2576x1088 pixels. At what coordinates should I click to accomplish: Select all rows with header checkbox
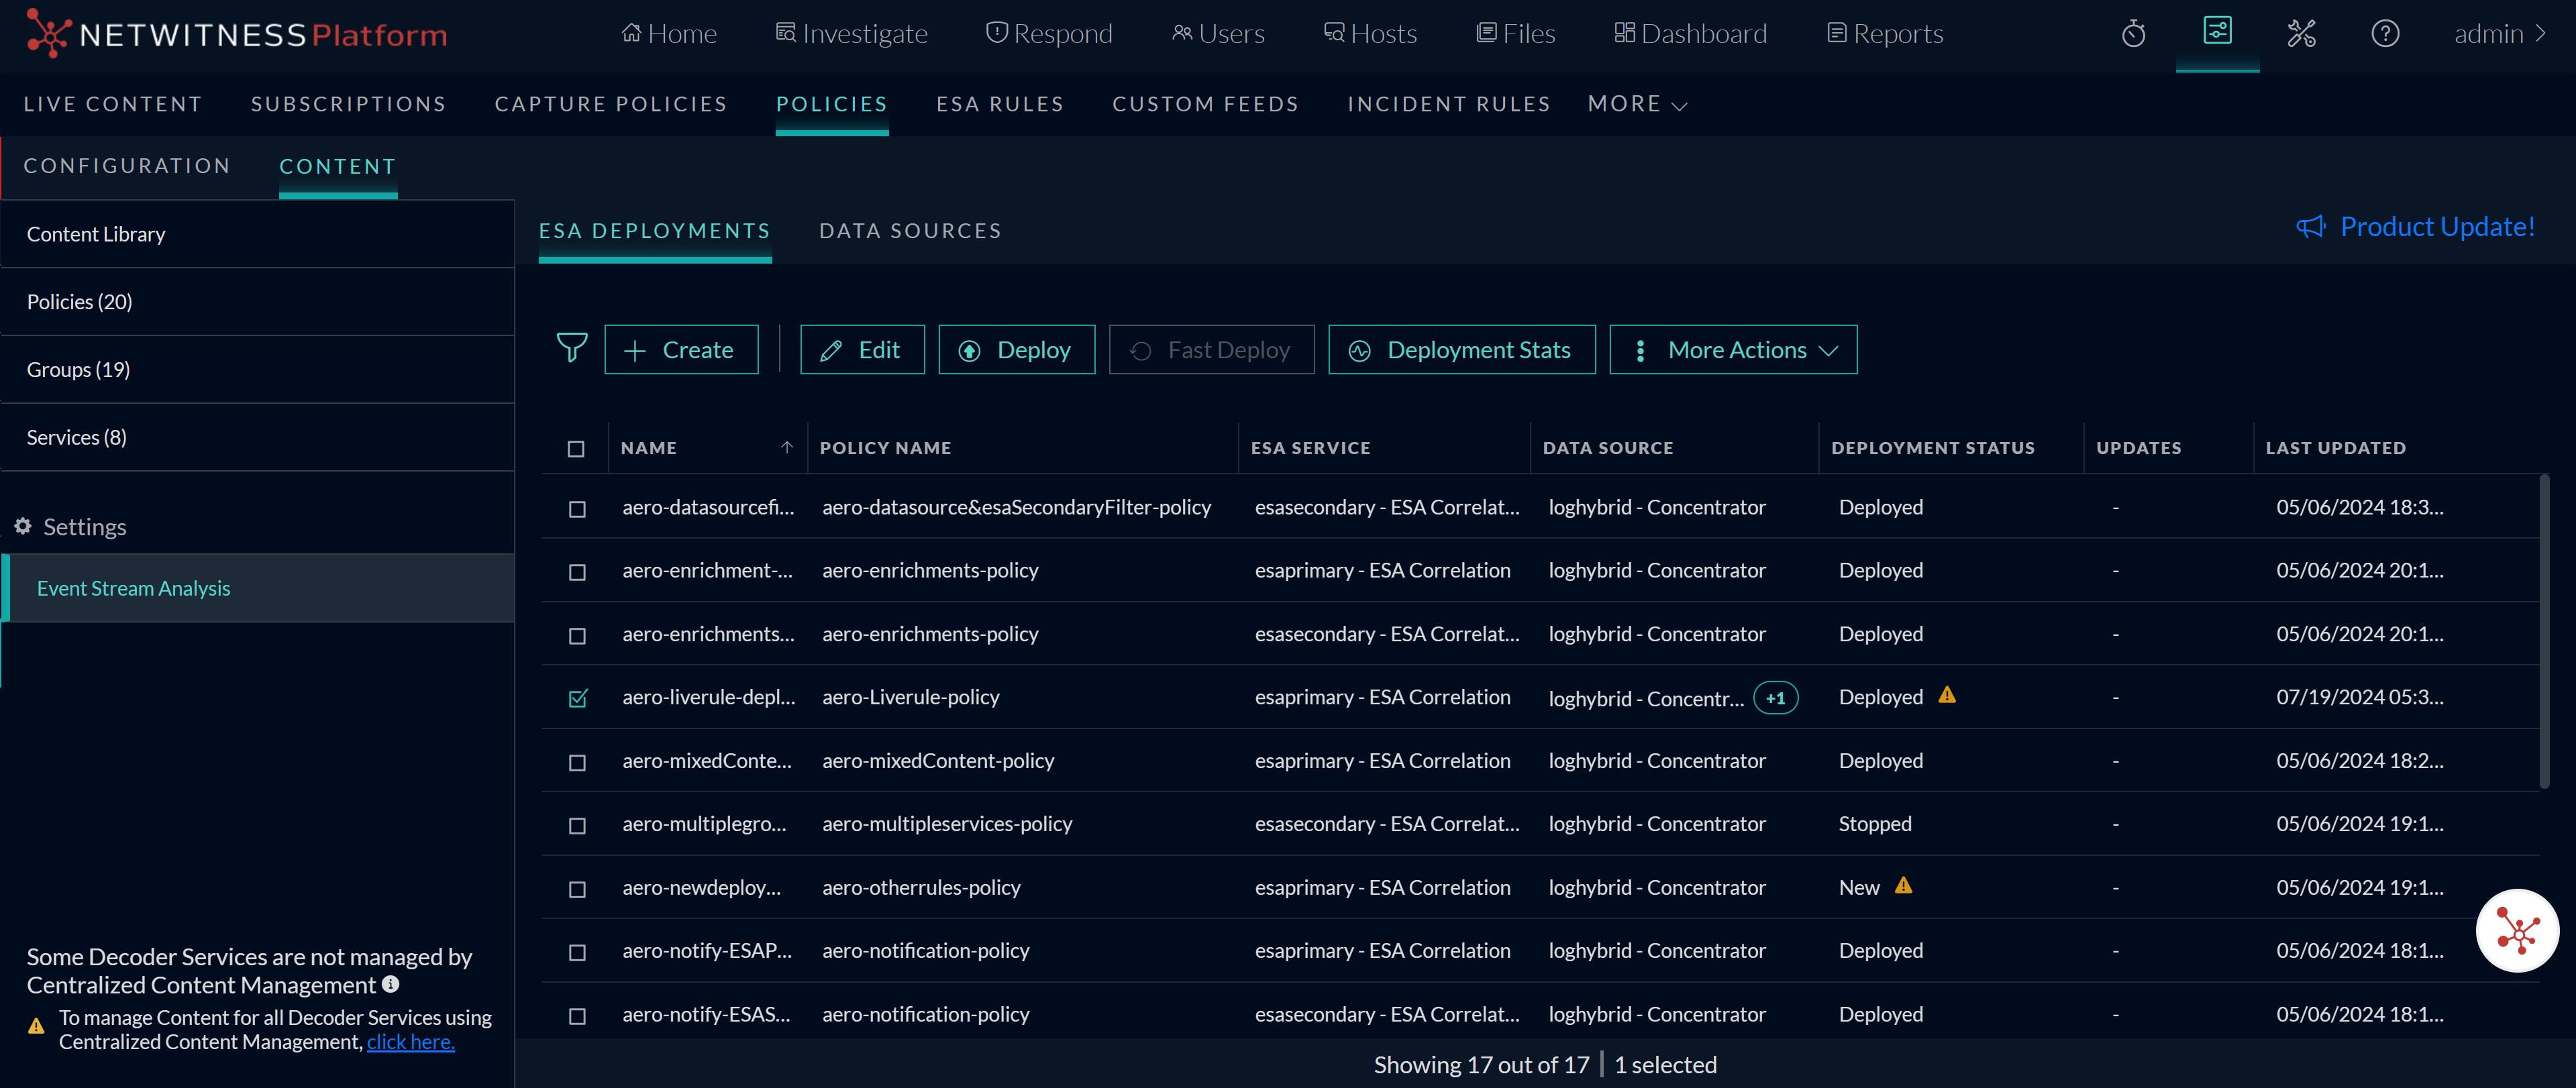coord(576,449)
